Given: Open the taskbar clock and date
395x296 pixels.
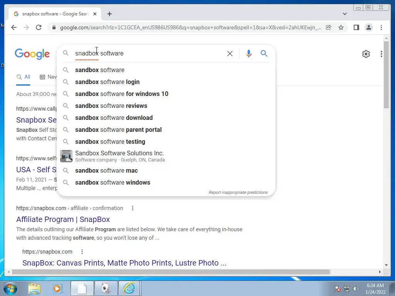Looking at the screenshot, I should point(375,289).
